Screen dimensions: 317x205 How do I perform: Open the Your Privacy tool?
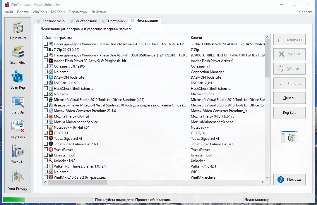coord(18,180)
